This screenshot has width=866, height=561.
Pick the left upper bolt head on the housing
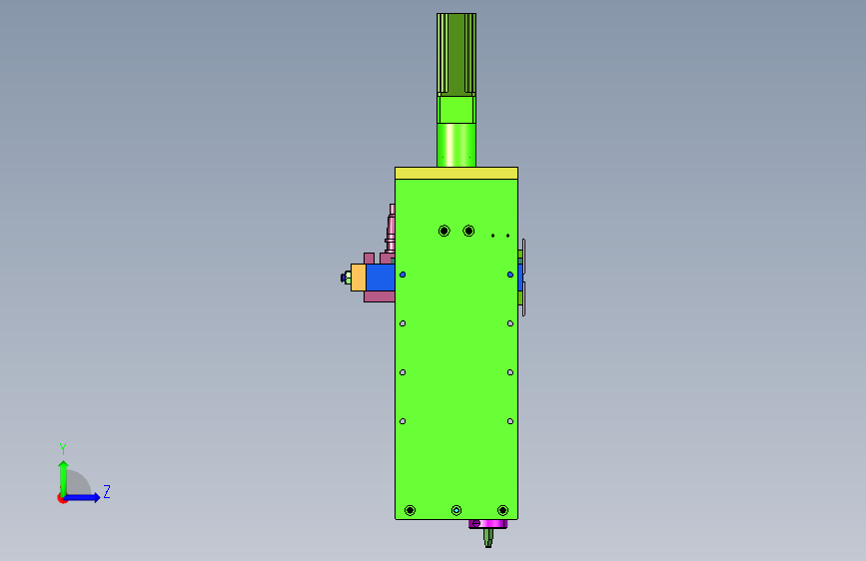(444, 231)
